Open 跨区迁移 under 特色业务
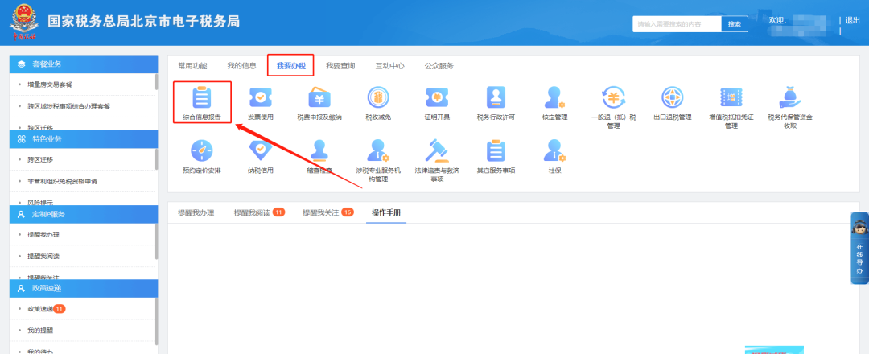The width and height of the screenshot is (869, 354). 40,159
